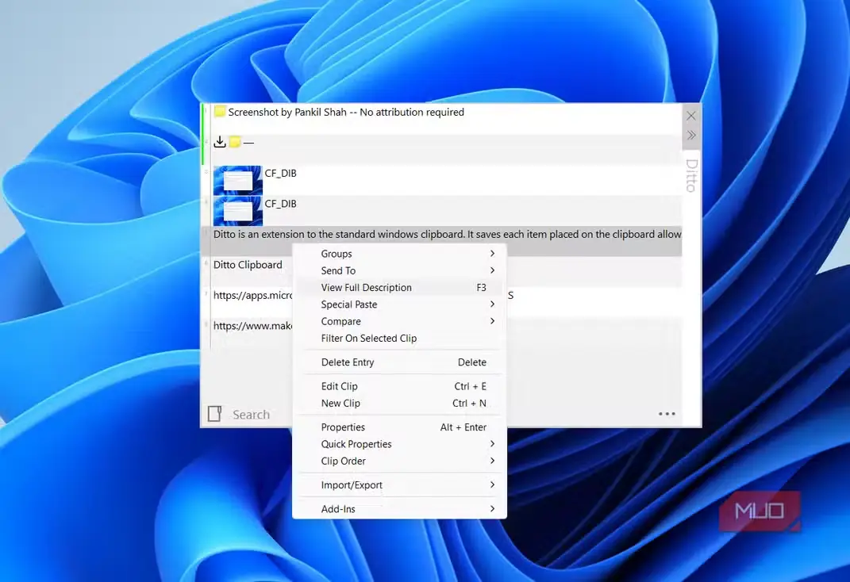Click the double-chevron icon below the close button
The image size is (850, 582).
click(x=691, y=136)
